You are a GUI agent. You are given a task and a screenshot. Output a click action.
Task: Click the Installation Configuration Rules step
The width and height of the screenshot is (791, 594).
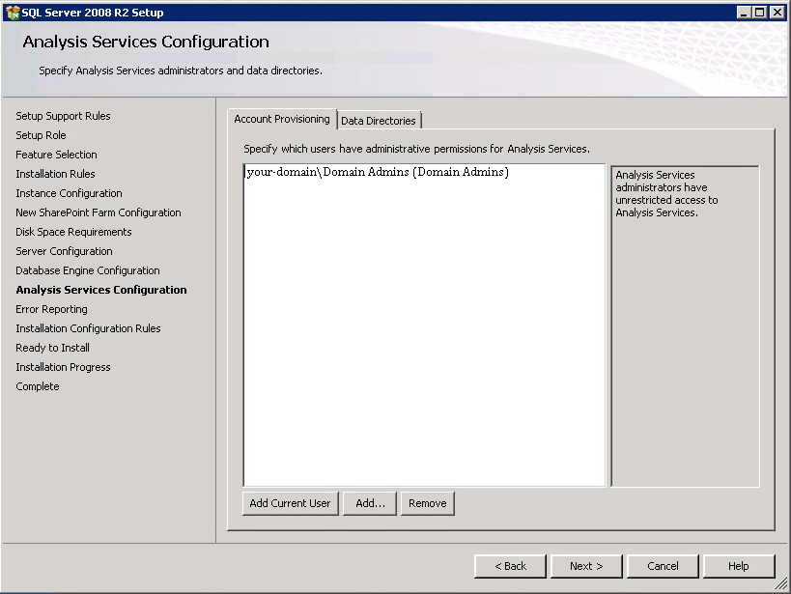click(88, 328)
